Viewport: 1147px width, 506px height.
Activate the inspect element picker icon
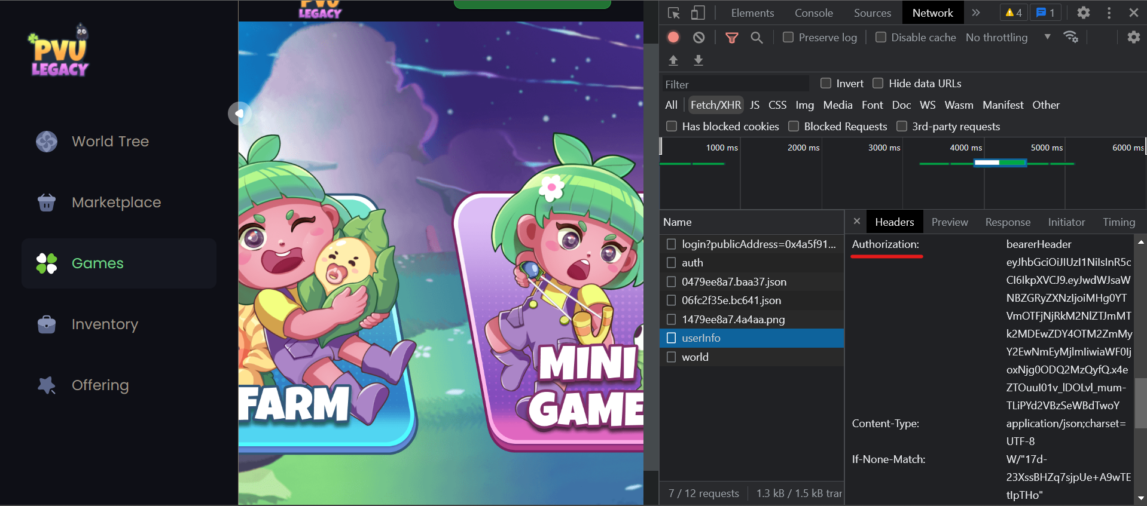pos(674,13)
